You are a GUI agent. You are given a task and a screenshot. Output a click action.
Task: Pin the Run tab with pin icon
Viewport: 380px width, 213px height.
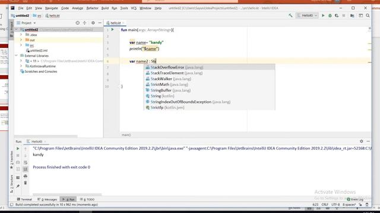tap(18, 186)
